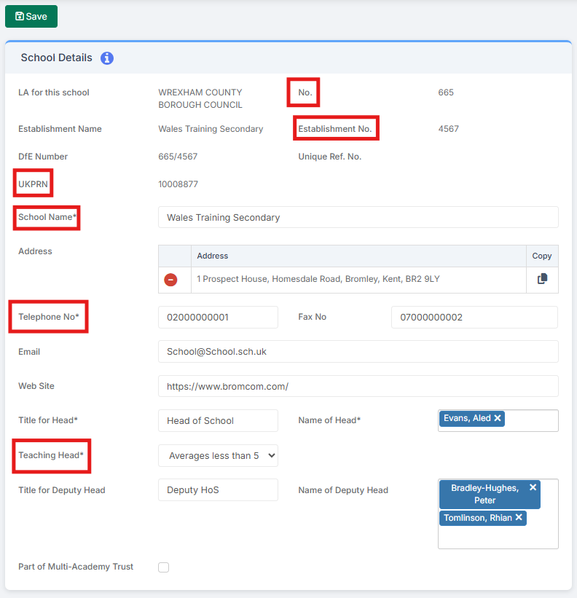Remove Bradley-Hughes, Peter from Deputy Head
The height and width of the screenshot is (598, 577).
533,487
